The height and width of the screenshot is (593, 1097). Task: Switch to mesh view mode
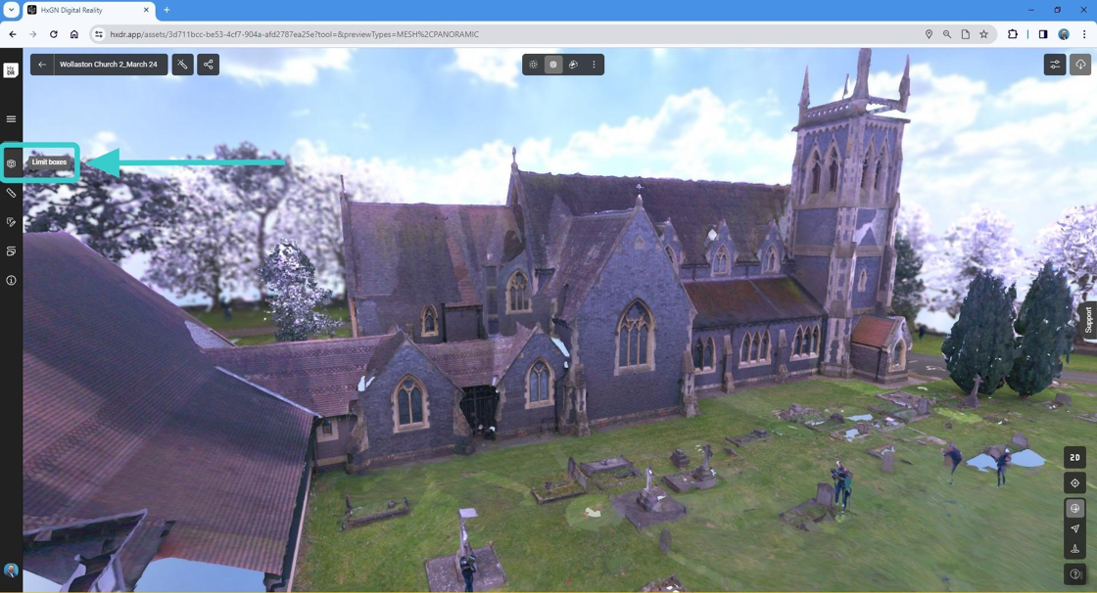[553, 65]
